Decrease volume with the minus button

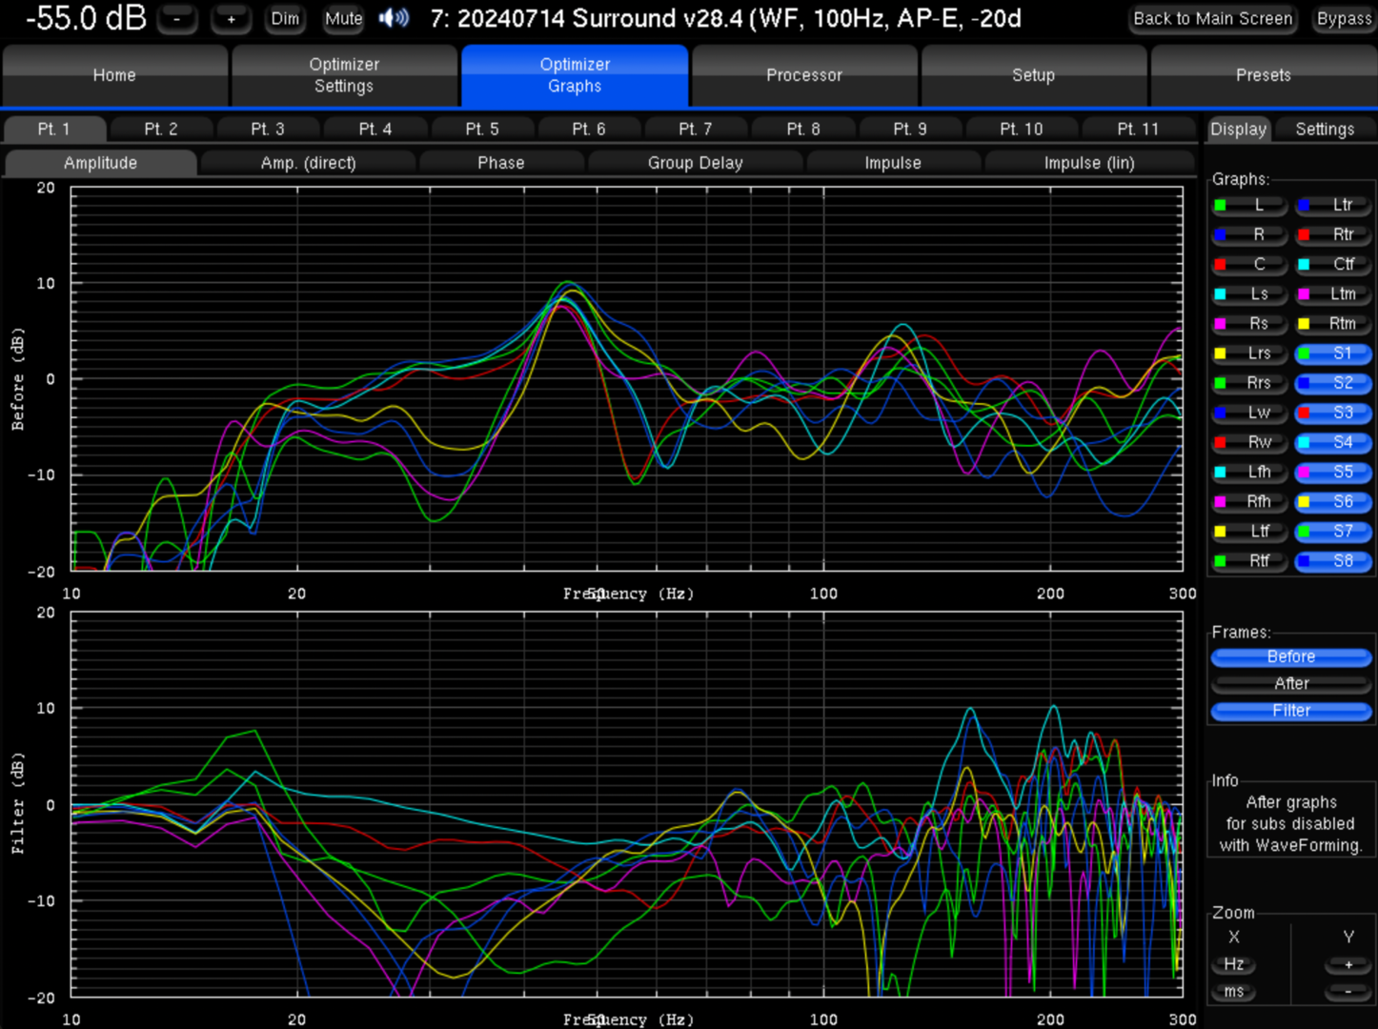177,19
